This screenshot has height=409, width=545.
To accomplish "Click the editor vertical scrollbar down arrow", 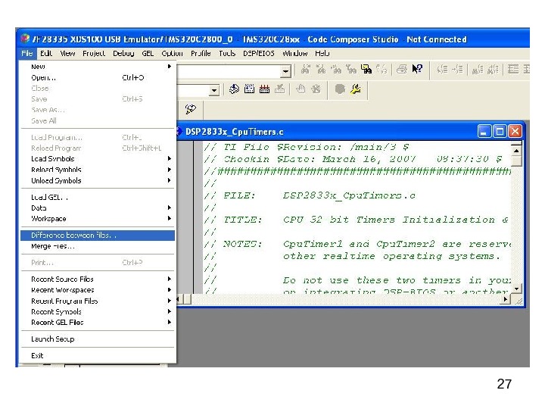I will tap(516, 289).
